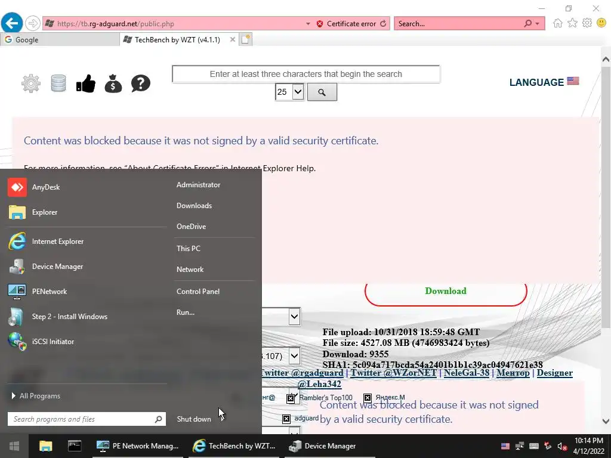Viewport: 611px width, 458px height.
Task: Click the refresh icon in address bar
Action: 384,24
